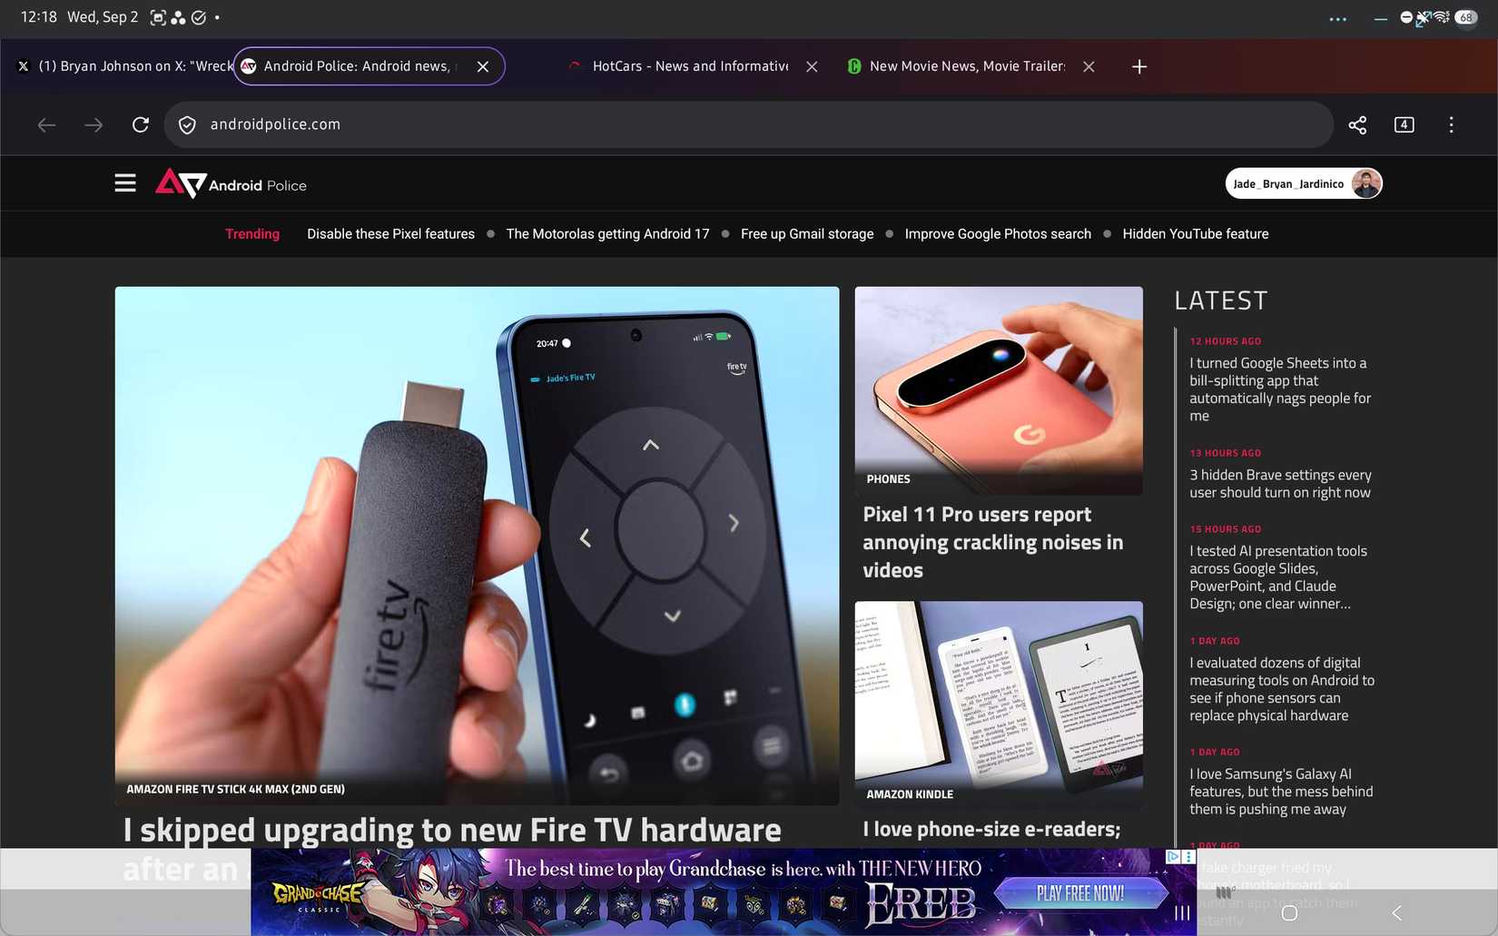Tap the battery indicator showing 68
Screen dimensions: 1498x936
pyautogui.click(x=1465, y=17)
